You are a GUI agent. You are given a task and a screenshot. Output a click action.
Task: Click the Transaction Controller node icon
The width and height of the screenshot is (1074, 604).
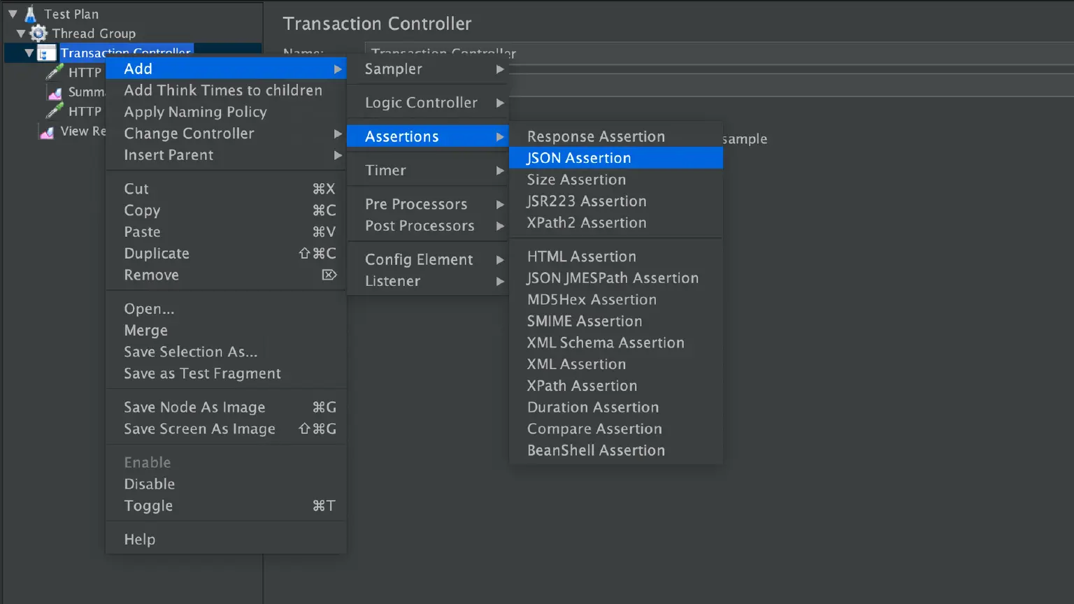click(46, 52)
